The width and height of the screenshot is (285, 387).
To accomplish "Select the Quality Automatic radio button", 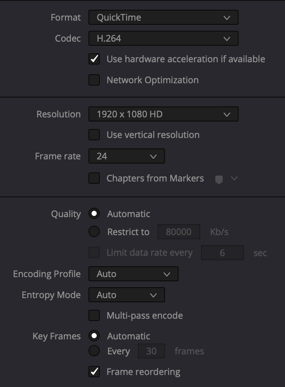I will click(94, 214).
